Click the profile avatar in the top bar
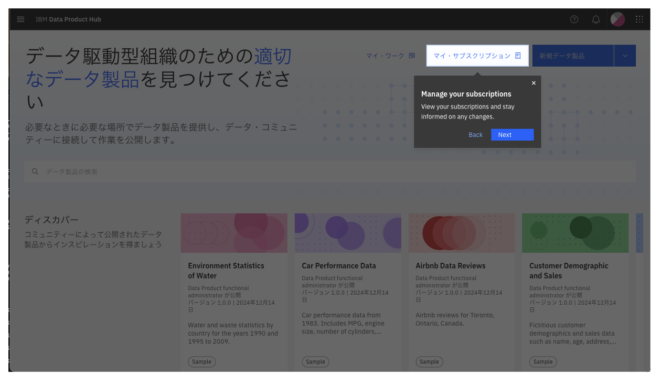The height and width of the screenshot is (385, 662). (617, 19)
